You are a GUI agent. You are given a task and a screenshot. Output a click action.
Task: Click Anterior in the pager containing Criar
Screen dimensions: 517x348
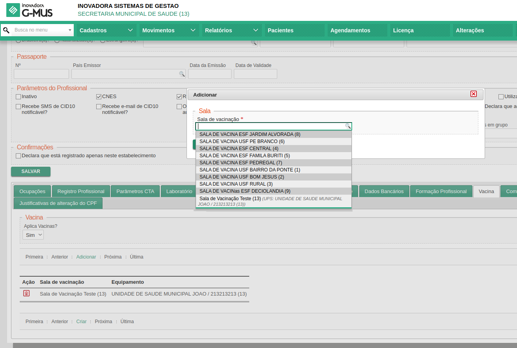click(60, 322)
